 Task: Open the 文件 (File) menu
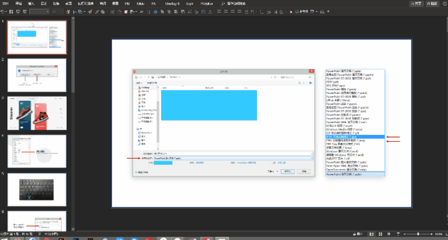coord(5,3)
